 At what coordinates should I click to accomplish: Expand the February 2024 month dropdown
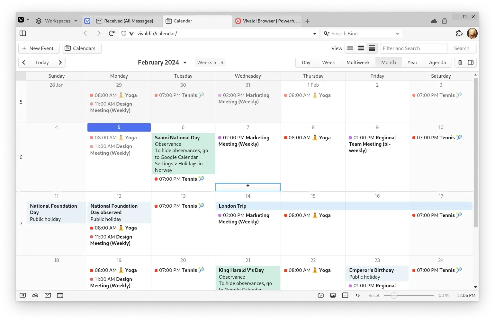(x=185, y=63)
